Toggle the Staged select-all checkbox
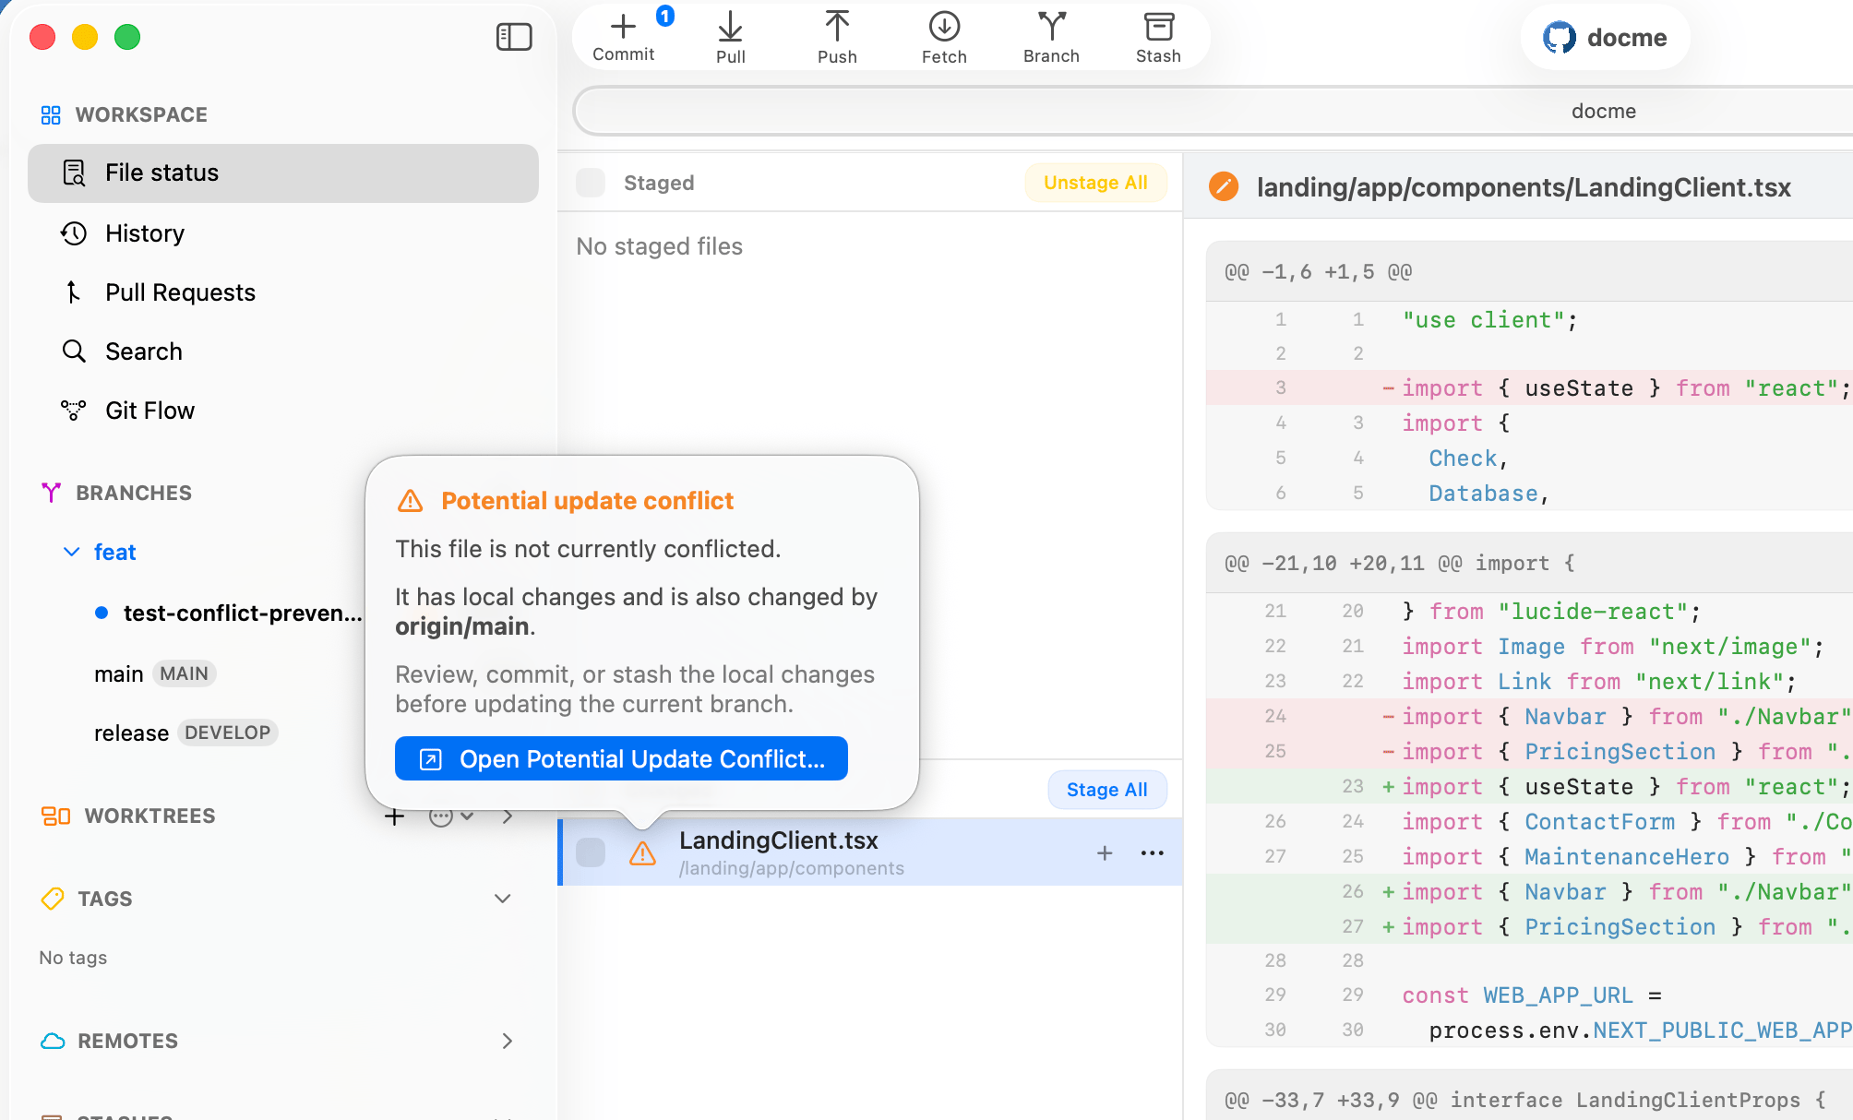1853x1120 pixels. (591, 183)
